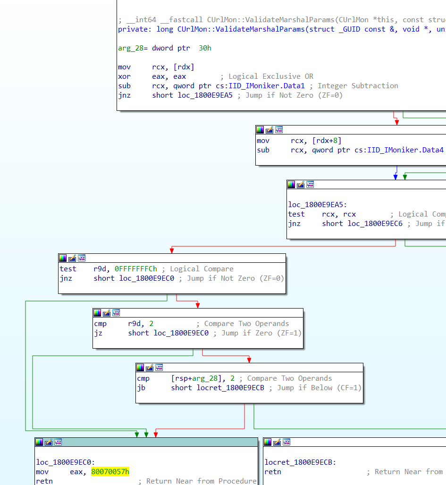Viewport: 446px width, 485px height.
Task: Click the loc_1800E9EA5 target in the jnz instruction
Action: [x=205, y=95]
